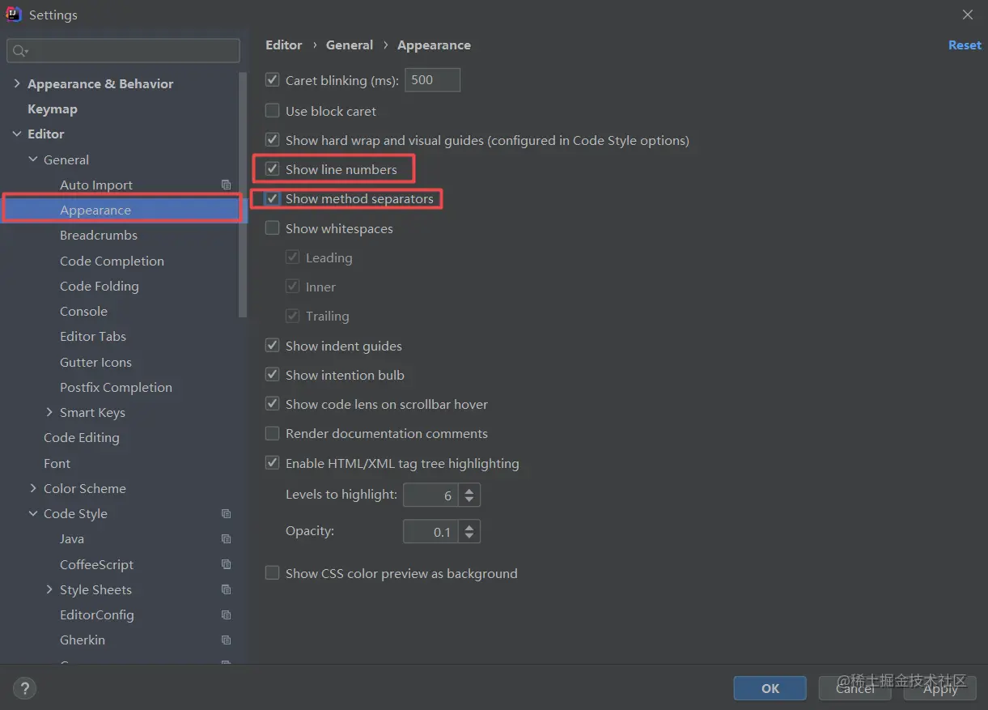
Task: Uncheck Show method separators
Action: pos(273,198)
